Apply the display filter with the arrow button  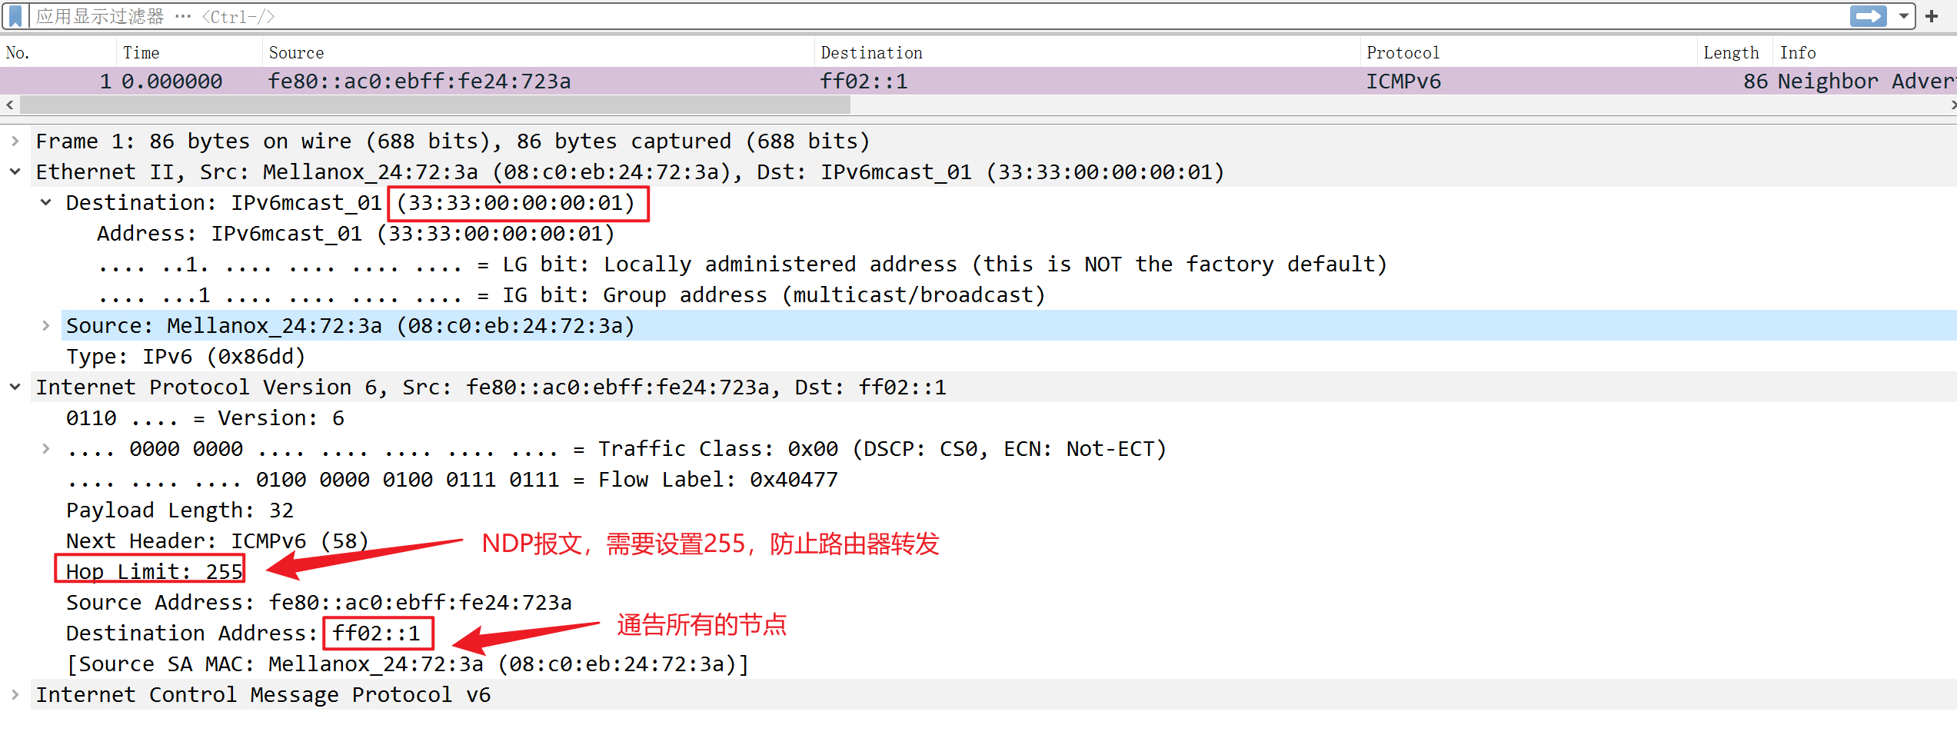(x=1867, y=16)
